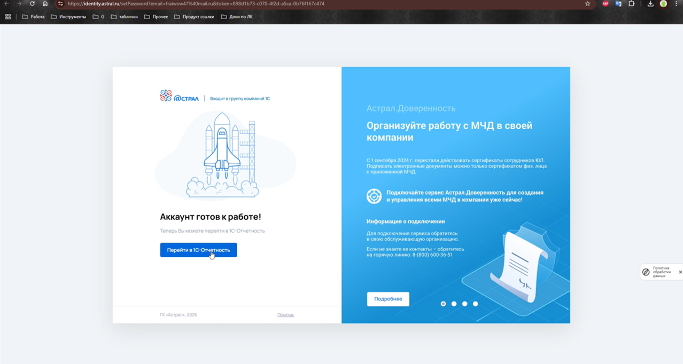Open the Инструменты bookmarks folder

click(68, 17)
